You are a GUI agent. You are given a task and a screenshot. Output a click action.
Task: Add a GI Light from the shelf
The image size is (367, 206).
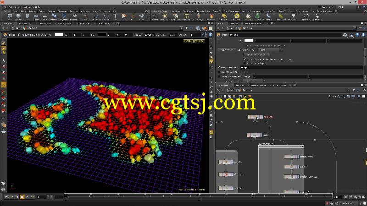(257, 16)
